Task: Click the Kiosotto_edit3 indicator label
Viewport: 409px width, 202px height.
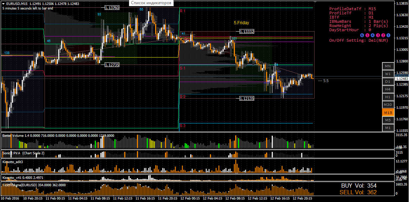Action: (x=13, y=162)
